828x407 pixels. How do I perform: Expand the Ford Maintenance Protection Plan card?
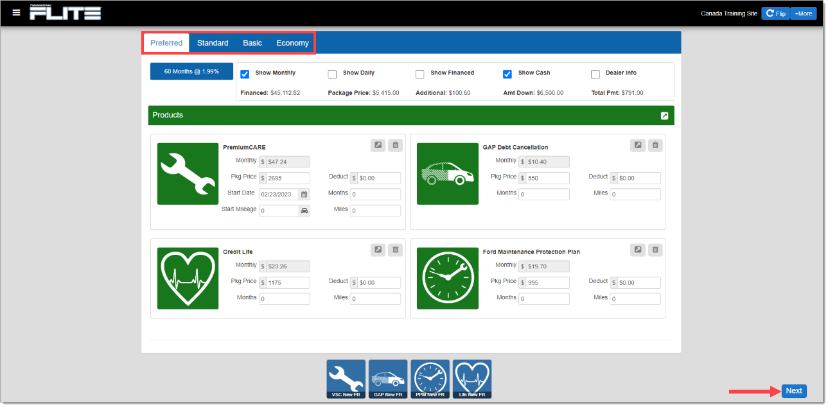click(637, 250)
